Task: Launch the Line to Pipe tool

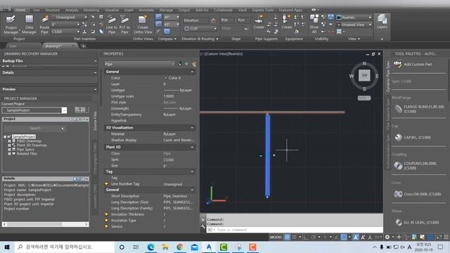Action: tap(112, 25)
